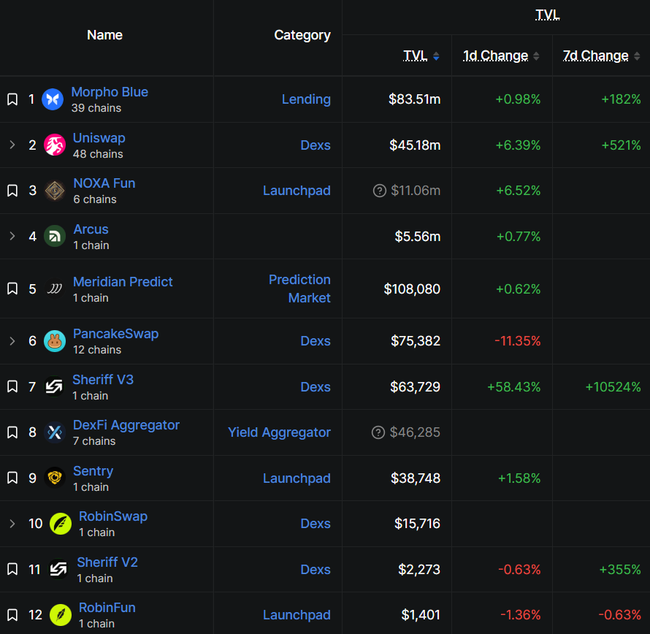Click the TVL group header
This screenshot has height=634, width=650.
coord(547,15)
